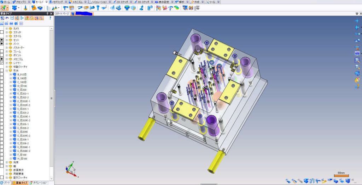362x185 pixels.
Task: Expand the カメラ tree node
Action: [6, 29]
